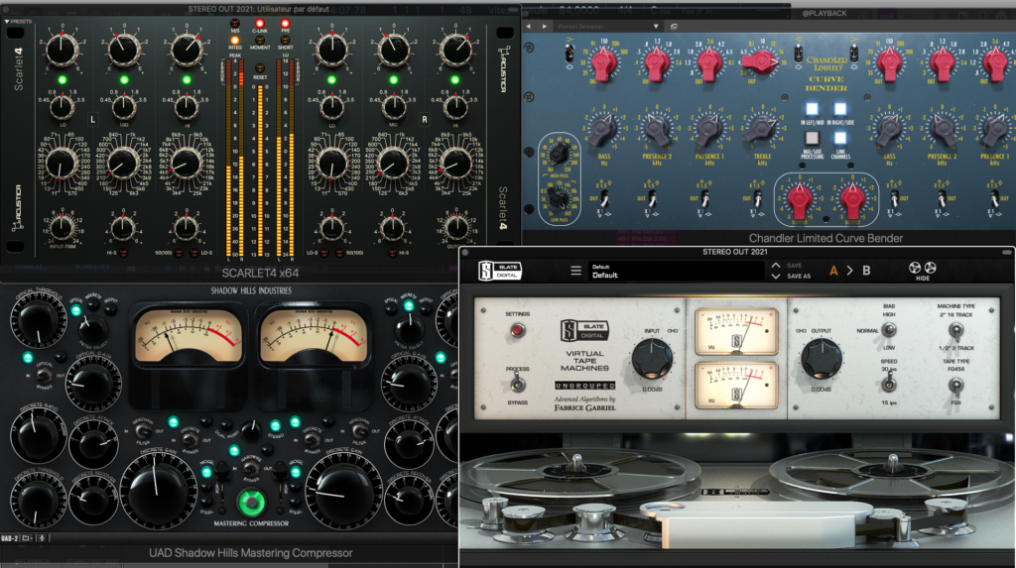Copy A to B with the arrow
Viewport: 1016px width, 568px height.
[849, 271]
